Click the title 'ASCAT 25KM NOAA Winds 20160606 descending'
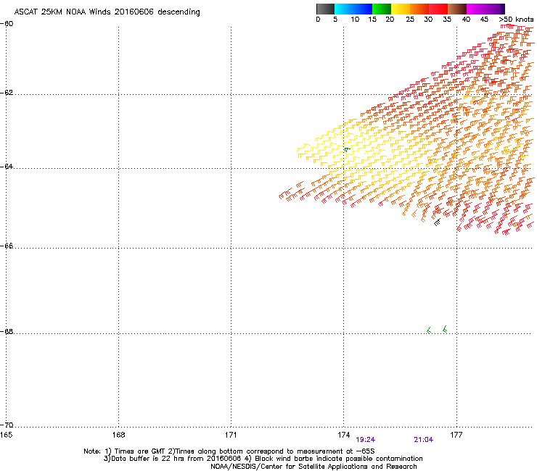 coord(107,12)
